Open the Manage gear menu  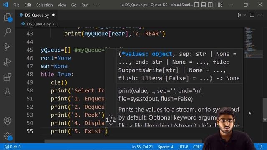[8, 136]
